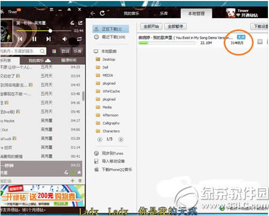Go to next folder page arrow
269x216 pixels.
tap(121, 139)
